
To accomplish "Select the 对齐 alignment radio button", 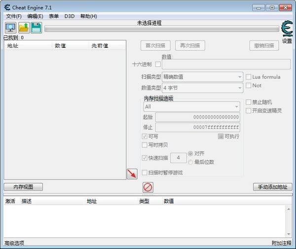I will click(x=190, y=153).
